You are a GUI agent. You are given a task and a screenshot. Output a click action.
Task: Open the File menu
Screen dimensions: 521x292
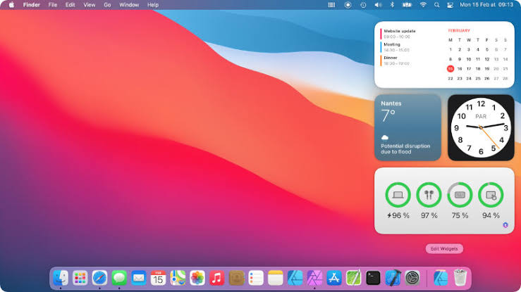click(x=52, y=5)
